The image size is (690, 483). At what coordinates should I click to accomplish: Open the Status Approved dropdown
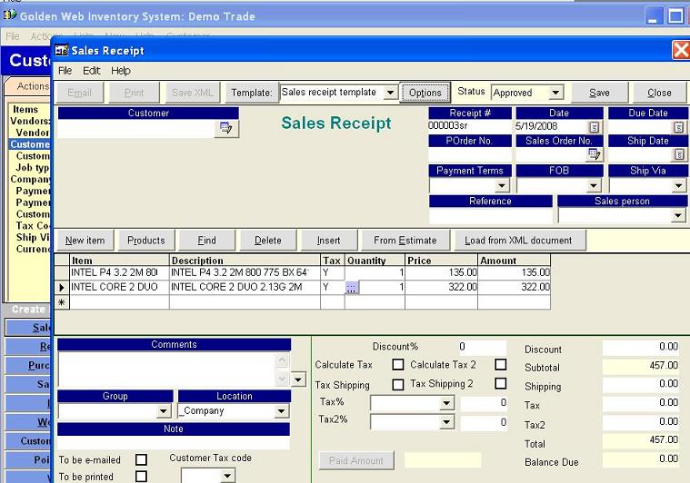click(555, 93)
